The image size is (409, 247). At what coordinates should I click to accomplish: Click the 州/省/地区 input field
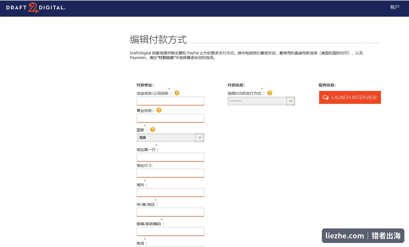click(x=171, y=212)
